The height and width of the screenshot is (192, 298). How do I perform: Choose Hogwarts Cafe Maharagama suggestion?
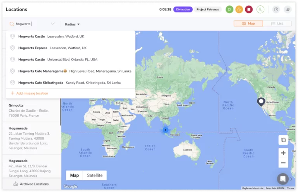[71, 71]
